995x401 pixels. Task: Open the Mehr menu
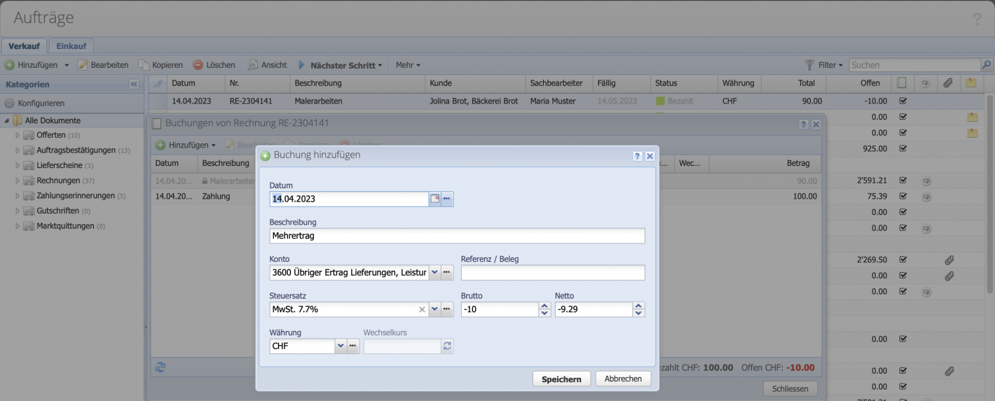coord(407,65)
